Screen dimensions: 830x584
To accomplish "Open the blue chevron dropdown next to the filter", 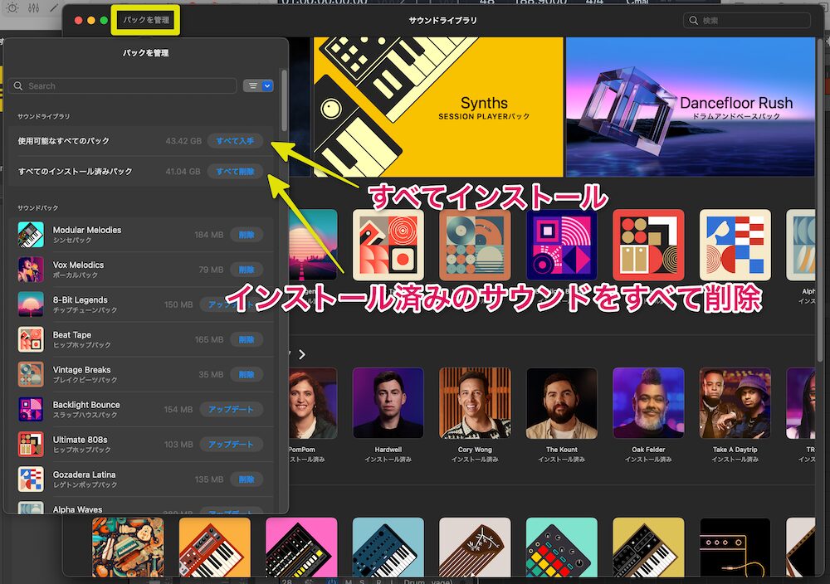I will pos(266,85).
